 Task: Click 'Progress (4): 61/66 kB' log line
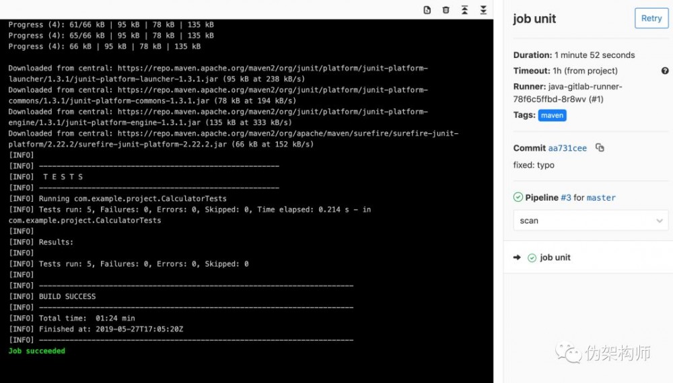[x=111, y=24]
